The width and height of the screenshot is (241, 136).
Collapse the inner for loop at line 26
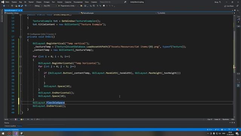click(x=20, y=66)
